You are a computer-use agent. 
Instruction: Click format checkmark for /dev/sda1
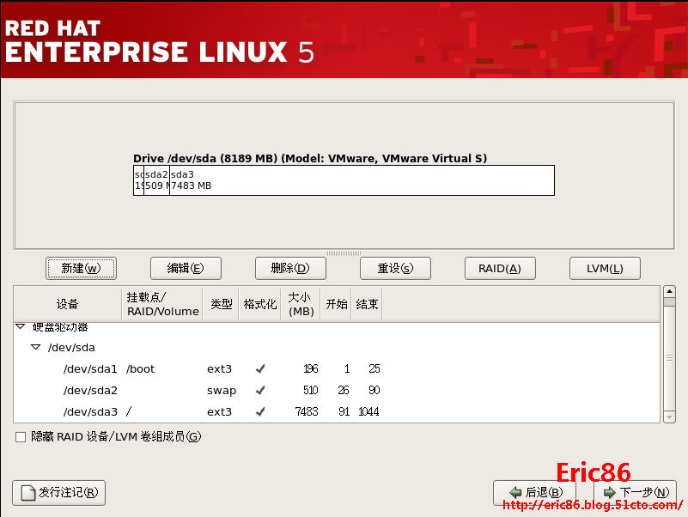[x=260, y=368]
